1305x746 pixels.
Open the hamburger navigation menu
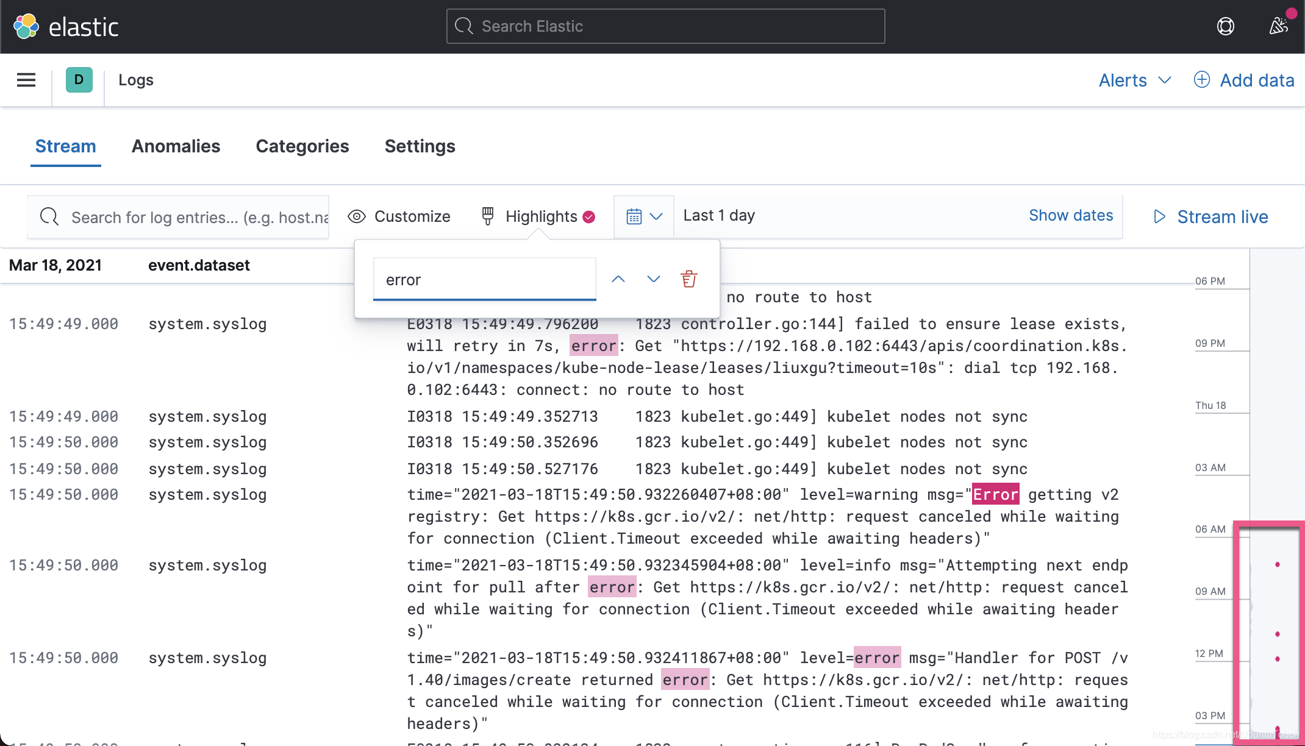tap(26, 80)
